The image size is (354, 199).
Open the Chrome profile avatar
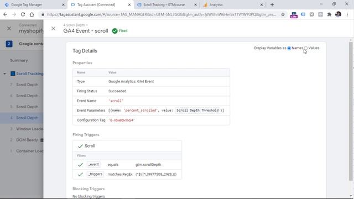[338, 14]
